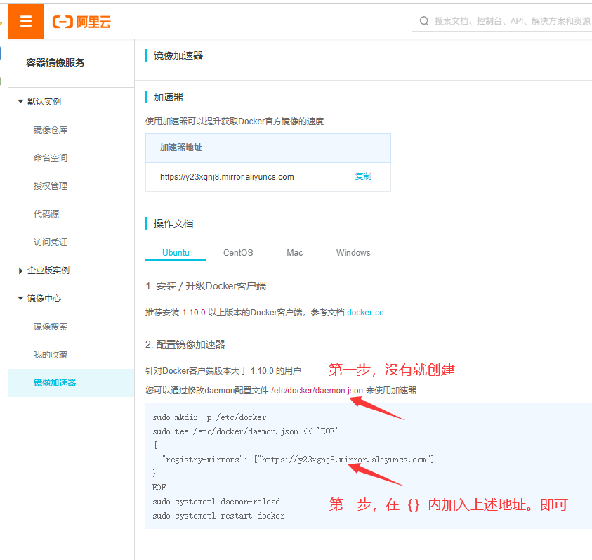Click 复制 to copy accelerator address
This screenshot has width=592, height=560.
click(363, 176)
